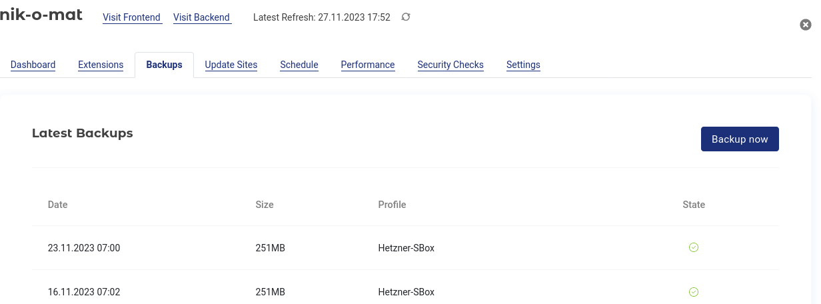
Task: Open the Visit Backend link
Action: coord(201,17)
